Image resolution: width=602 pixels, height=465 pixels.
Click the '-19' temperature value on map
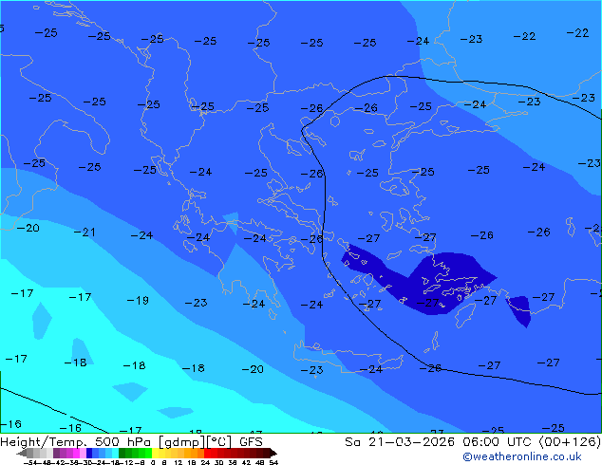click(138, 301)
